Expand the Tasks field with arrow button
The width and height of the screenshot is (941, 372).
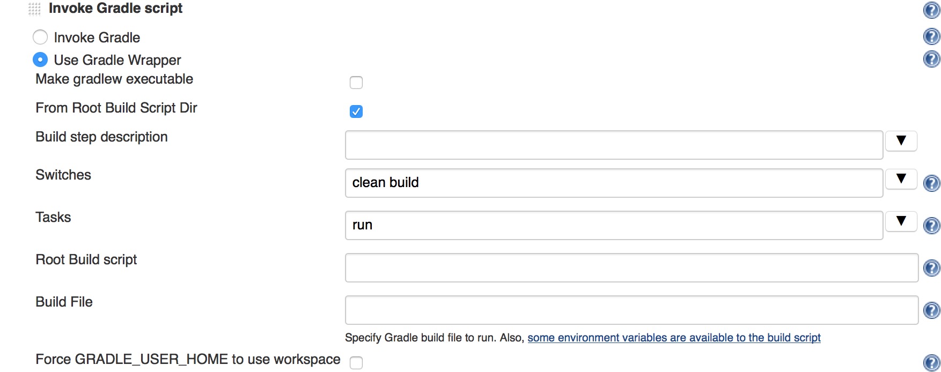click(x=901, y=221)
